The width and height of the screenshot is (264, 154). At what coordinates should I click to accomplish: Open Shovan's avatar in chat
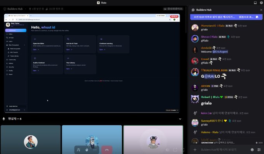coord(195,39)
